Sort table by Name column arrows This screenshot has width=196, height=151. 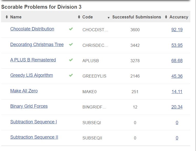click(7, 17)
